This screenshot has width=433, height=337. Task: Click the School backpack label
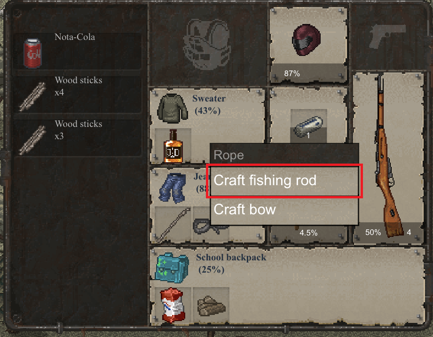231,258
